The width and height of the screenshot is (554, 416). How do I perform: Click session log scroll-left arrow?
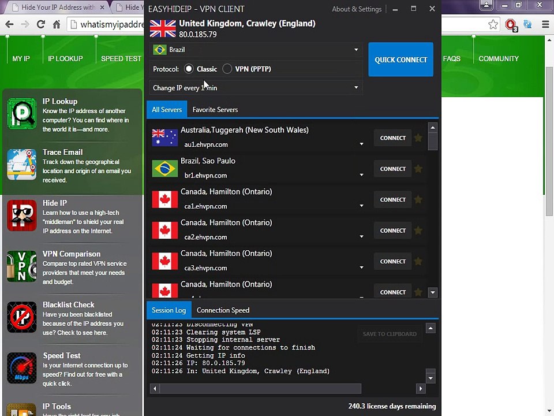(155, 388)
